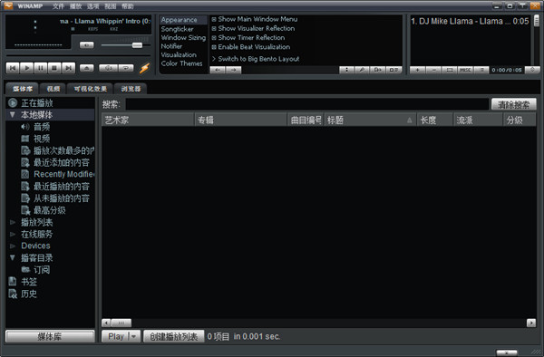Switch to the 媒体库 tab
Viewport: 544px width, 357px height.
[23, 89]
